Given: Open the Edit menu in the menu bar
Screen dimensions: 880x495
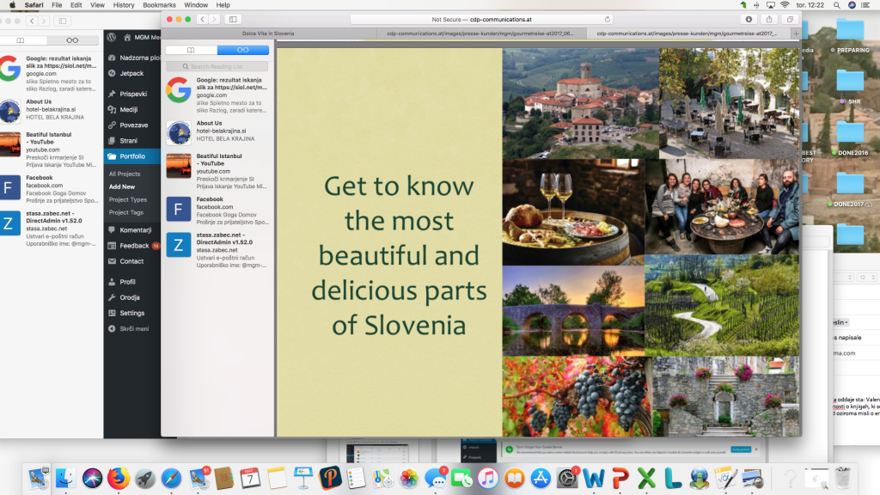Looking at the screenshot, I should pyautogui.click(x=76, y=5).
